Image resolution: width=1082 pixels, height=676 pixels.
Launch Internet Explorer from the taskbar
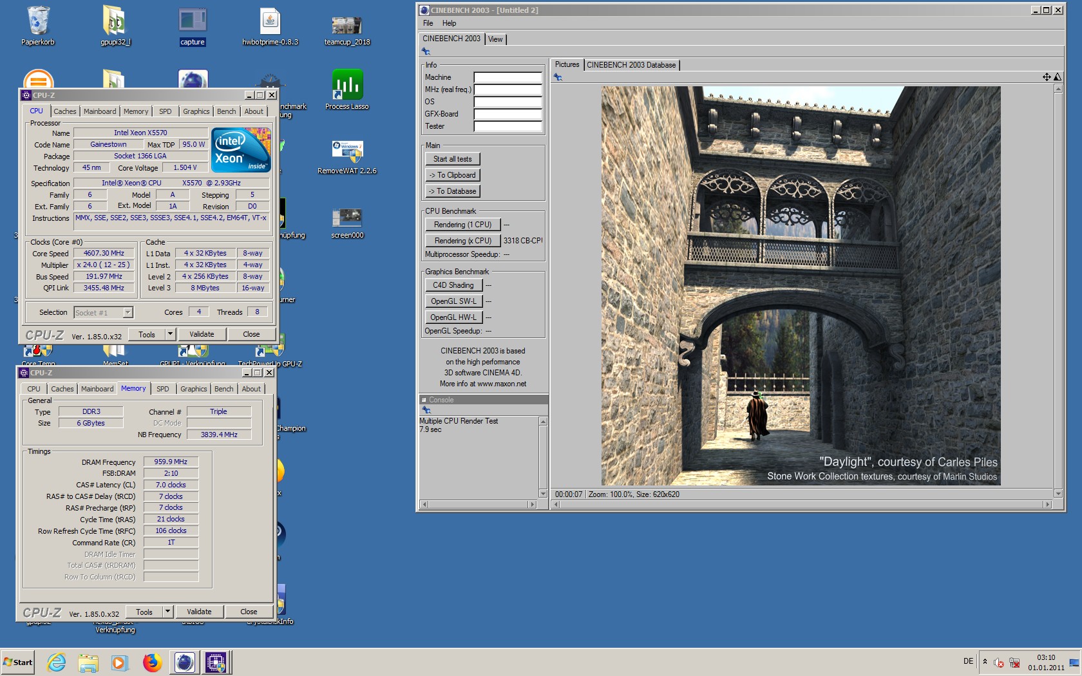click(57, 662)
